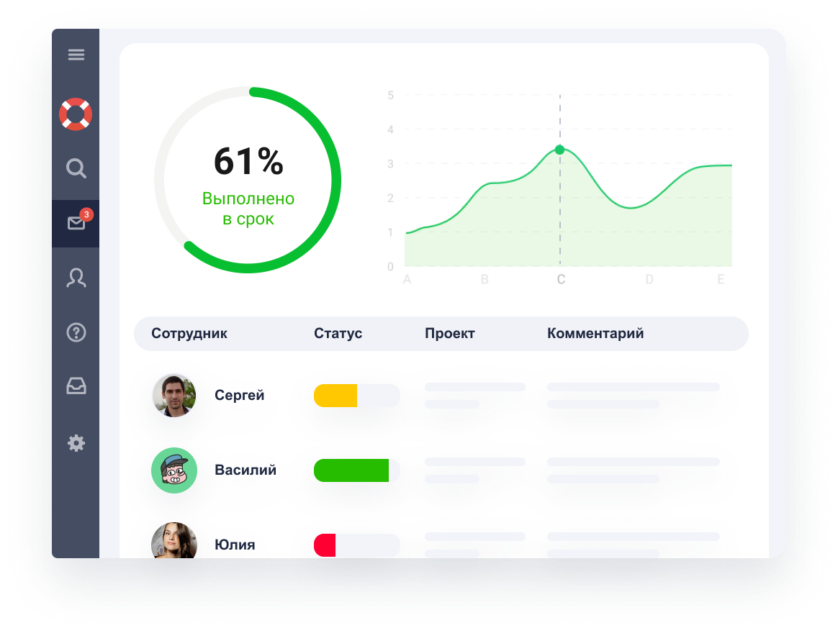Screen dimensions: 838x633
Task: Toggle Василий's green status indicator
Action: tap(353, 470)
